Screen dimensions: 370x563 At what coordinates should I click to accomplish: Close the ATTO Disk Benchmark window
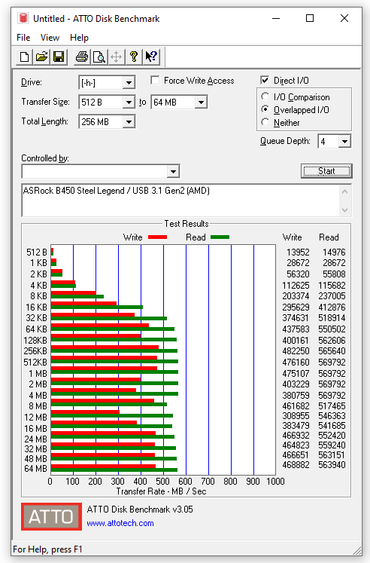[344, 18]
